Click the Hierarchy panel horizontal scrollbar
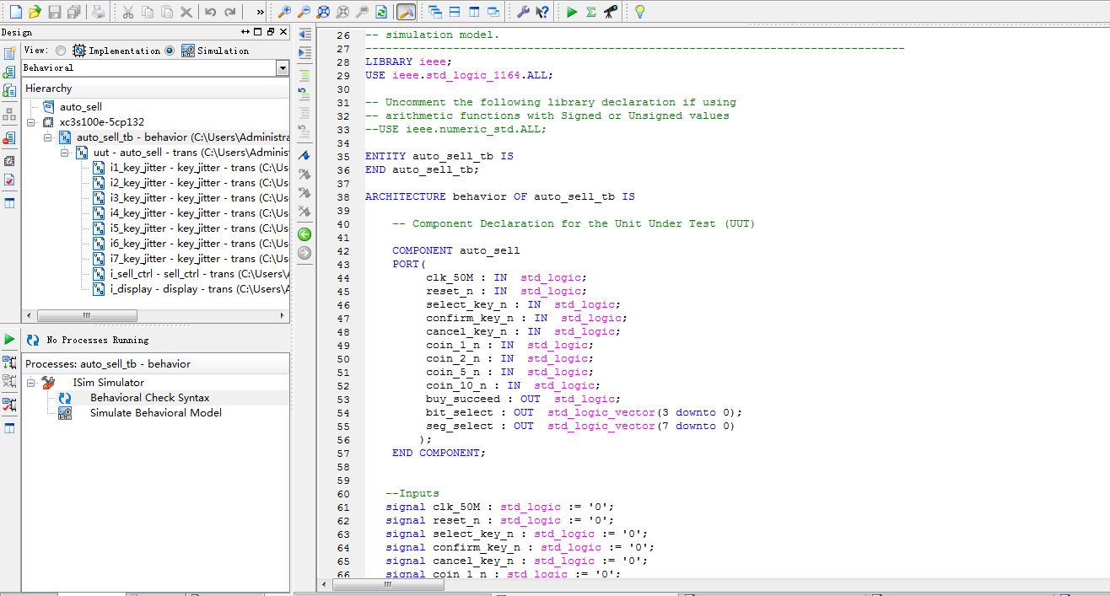 pos(86,315)
